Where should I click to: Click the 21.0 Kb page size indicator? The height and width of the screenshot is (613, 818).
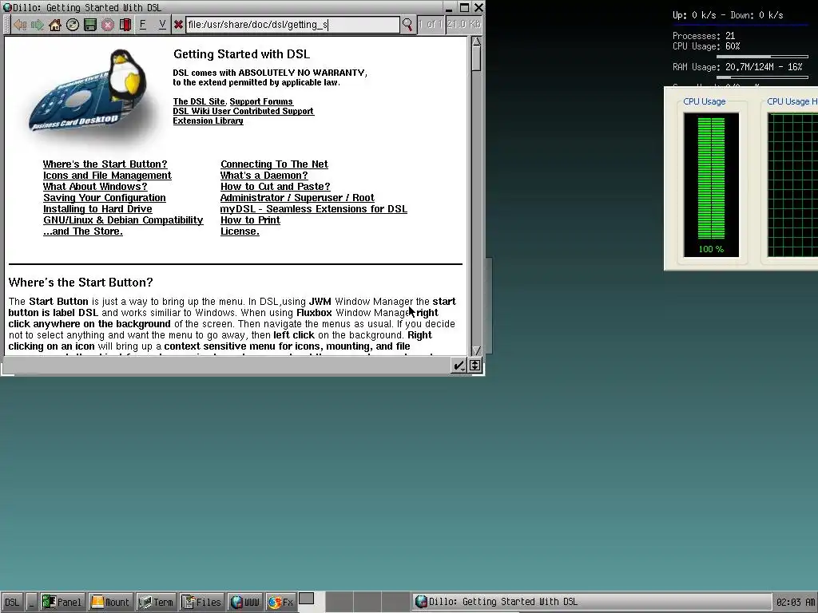tap(464, 24)
